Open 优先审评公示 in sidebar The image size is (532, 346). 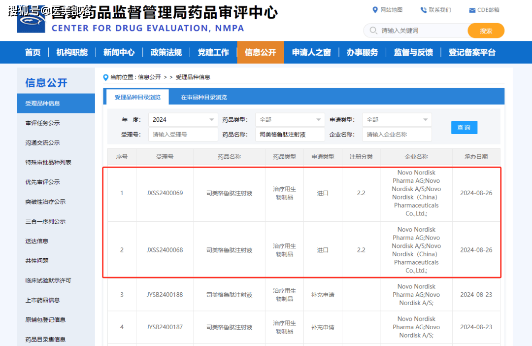pyautogui.click(x=42, y=182)
